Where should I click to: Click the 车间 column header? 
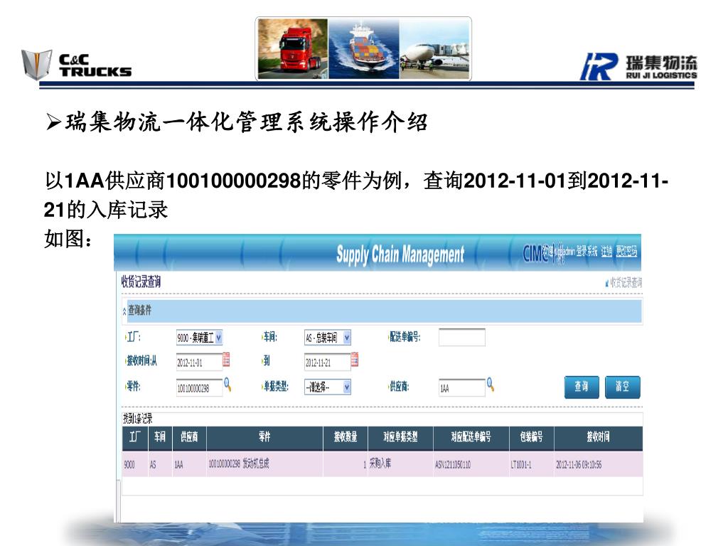(x=160, y=438)
